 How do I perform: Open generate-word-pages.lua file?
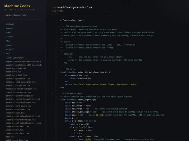tap(18, 106)
